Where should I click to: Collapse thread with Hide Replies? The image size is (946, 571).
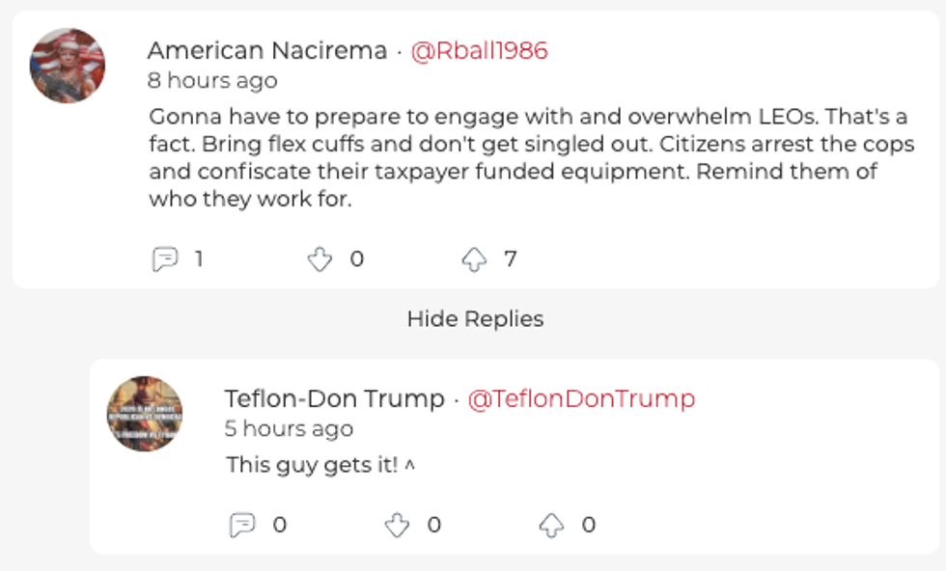tap(475, 319)
